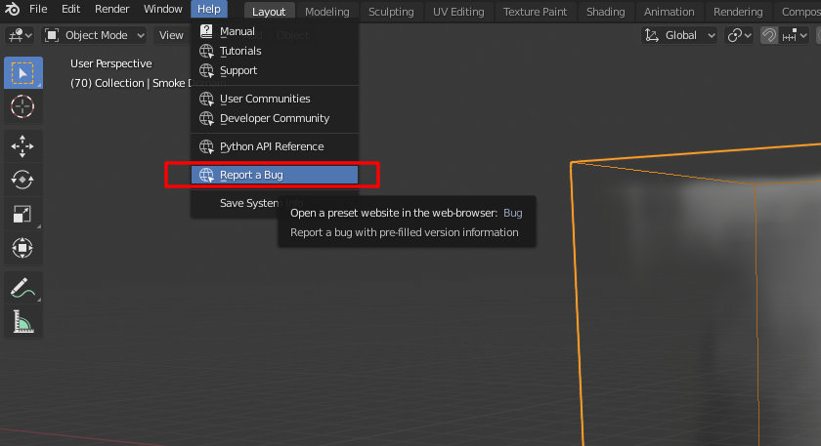Open the pivot point dropdown
This screenshot has width=821, height=446.
[x=739, y=35]
